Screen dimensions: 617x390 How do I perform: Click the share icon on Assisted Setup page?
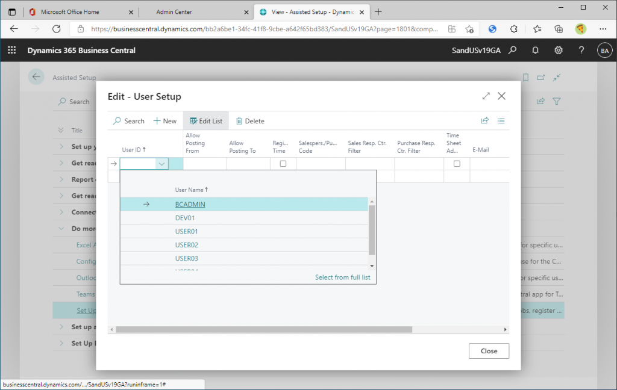[541, 102]
